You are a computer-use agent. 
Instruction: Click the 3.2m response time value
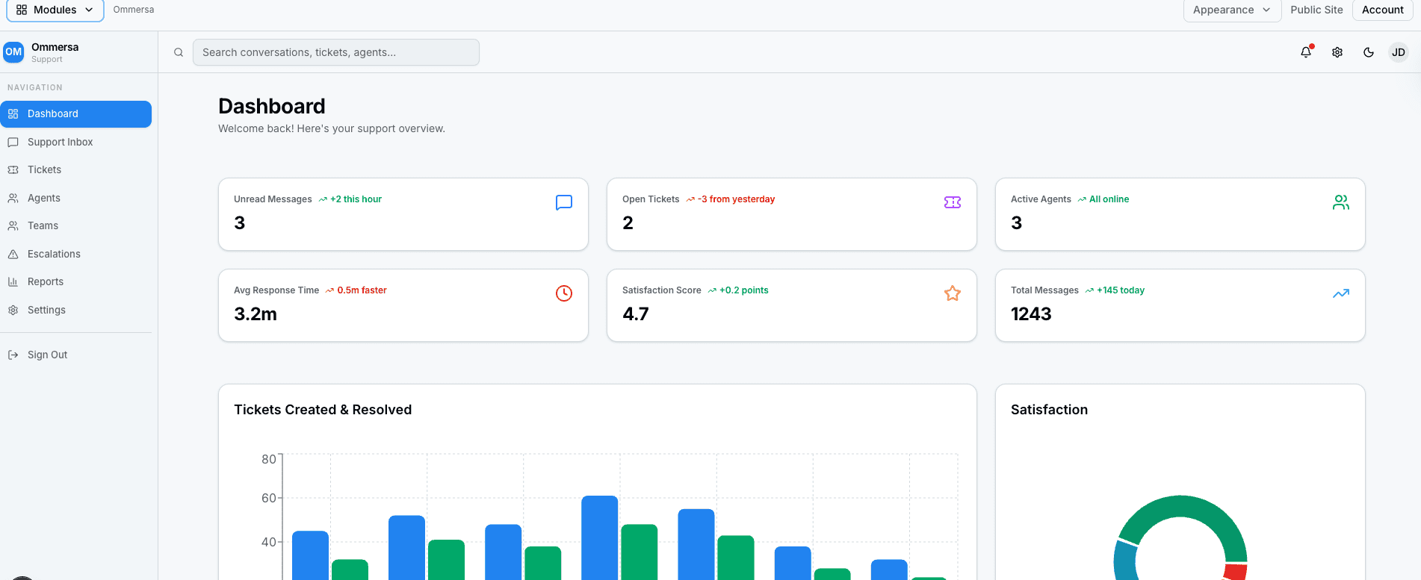tap(256, 314)
